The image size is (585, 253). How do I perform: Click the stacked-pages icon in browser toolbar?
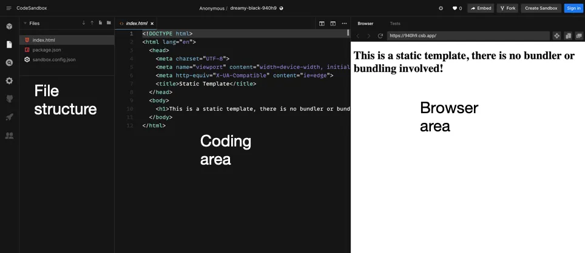click(x=568, y=36)
